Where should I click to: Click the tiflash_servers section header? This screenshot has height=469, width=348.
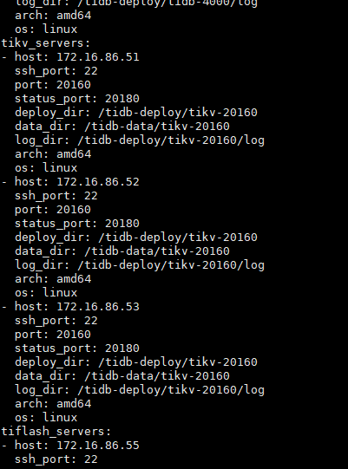(x=56, y=432)
